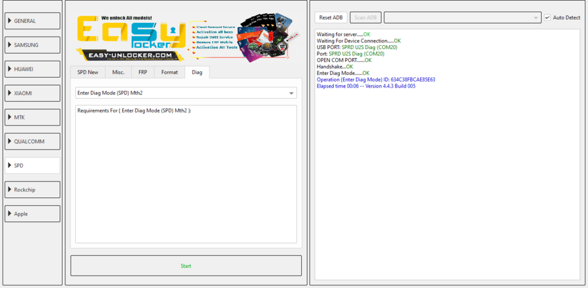The height and width of the screenshot is (288, 588).
Task: Switch to the SPD New tab
Action: point(88,72)
